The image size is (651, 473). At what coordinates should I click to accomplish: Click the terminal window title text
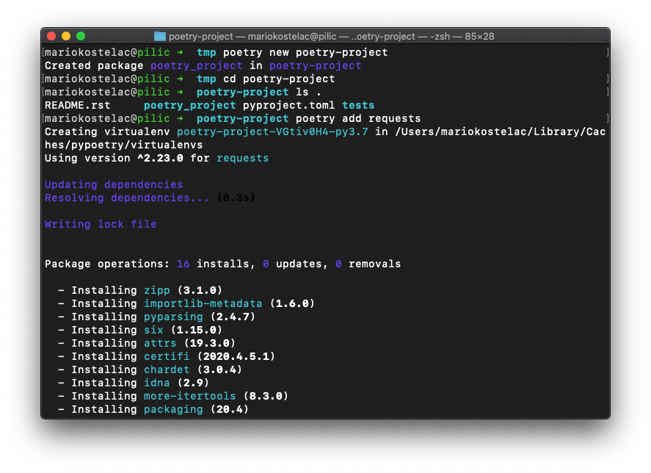click(331, 37)
